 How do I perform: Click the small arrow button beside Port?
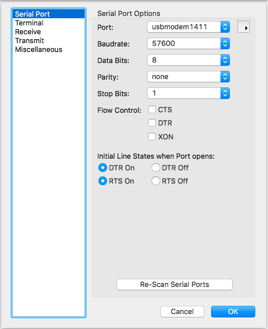pyautogui.click(x=244, y=27)
